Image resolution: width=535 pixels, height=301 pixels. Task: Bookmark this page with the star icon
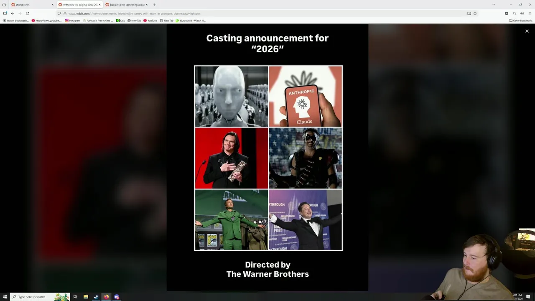[475, 13]
